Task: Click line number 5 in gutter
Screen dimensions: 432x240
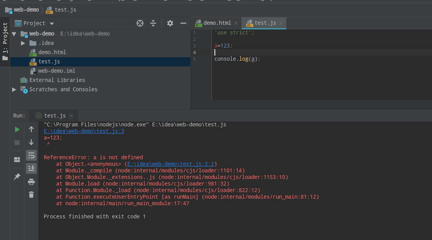Action: point(195,59)
